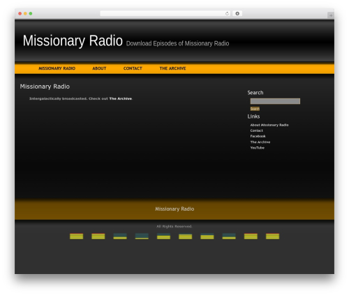Click the Missionary Radio post heading
The width and height of the screenshot is (349, 295).
(x=45, y=86)
